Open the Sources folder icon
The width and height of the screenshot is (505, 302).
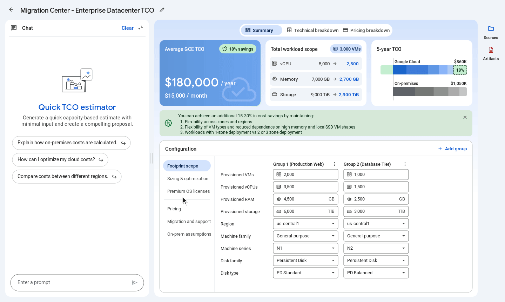[491, 29]
